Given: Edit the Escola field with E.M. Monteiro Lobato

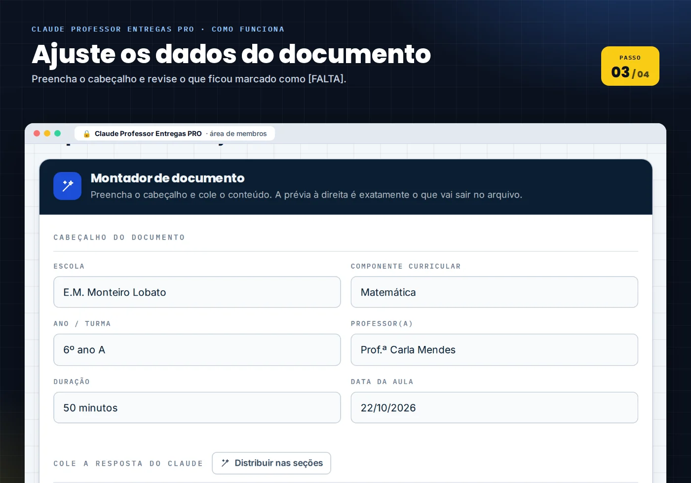Looking at the screenshot, I should 197,292.
